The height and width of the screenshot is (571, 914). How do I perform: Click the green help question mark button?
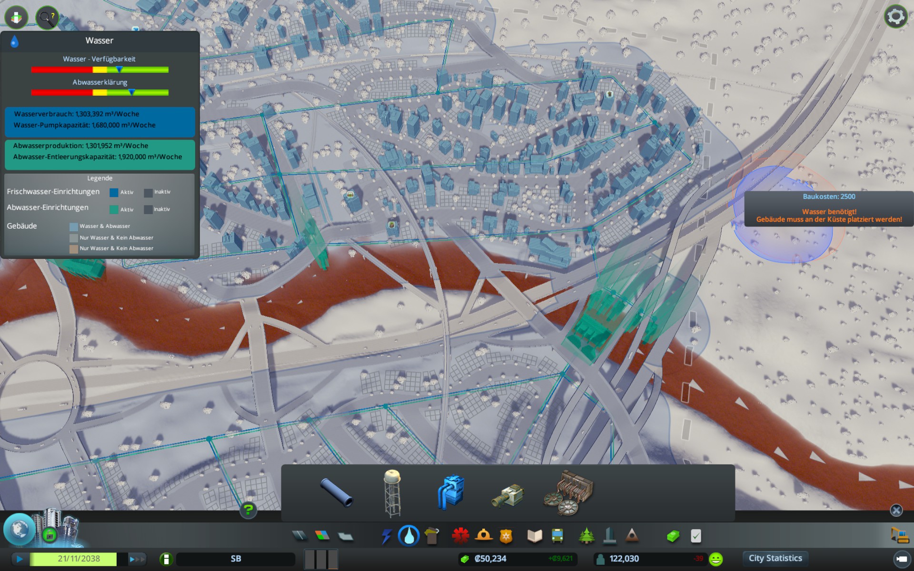248,510
